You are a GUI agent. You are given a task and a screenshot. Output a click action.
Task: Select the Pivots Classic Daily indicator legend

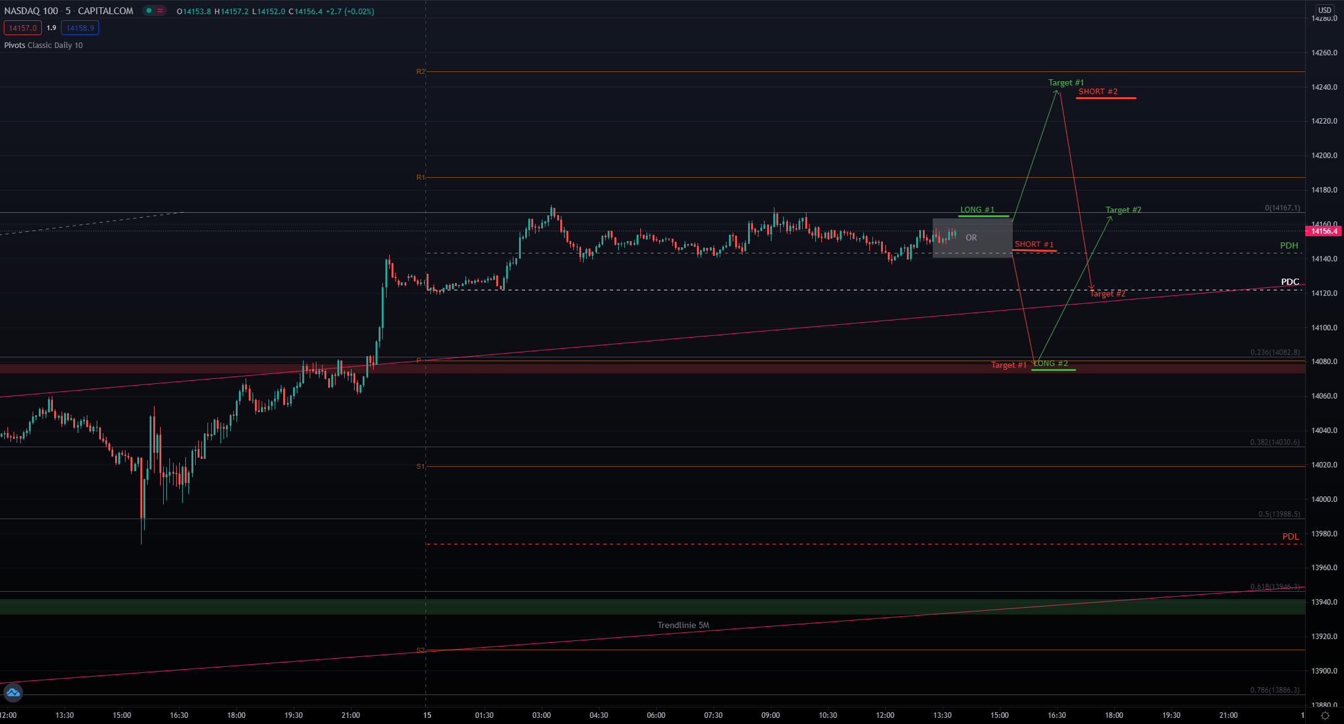(x=43, y=45)
